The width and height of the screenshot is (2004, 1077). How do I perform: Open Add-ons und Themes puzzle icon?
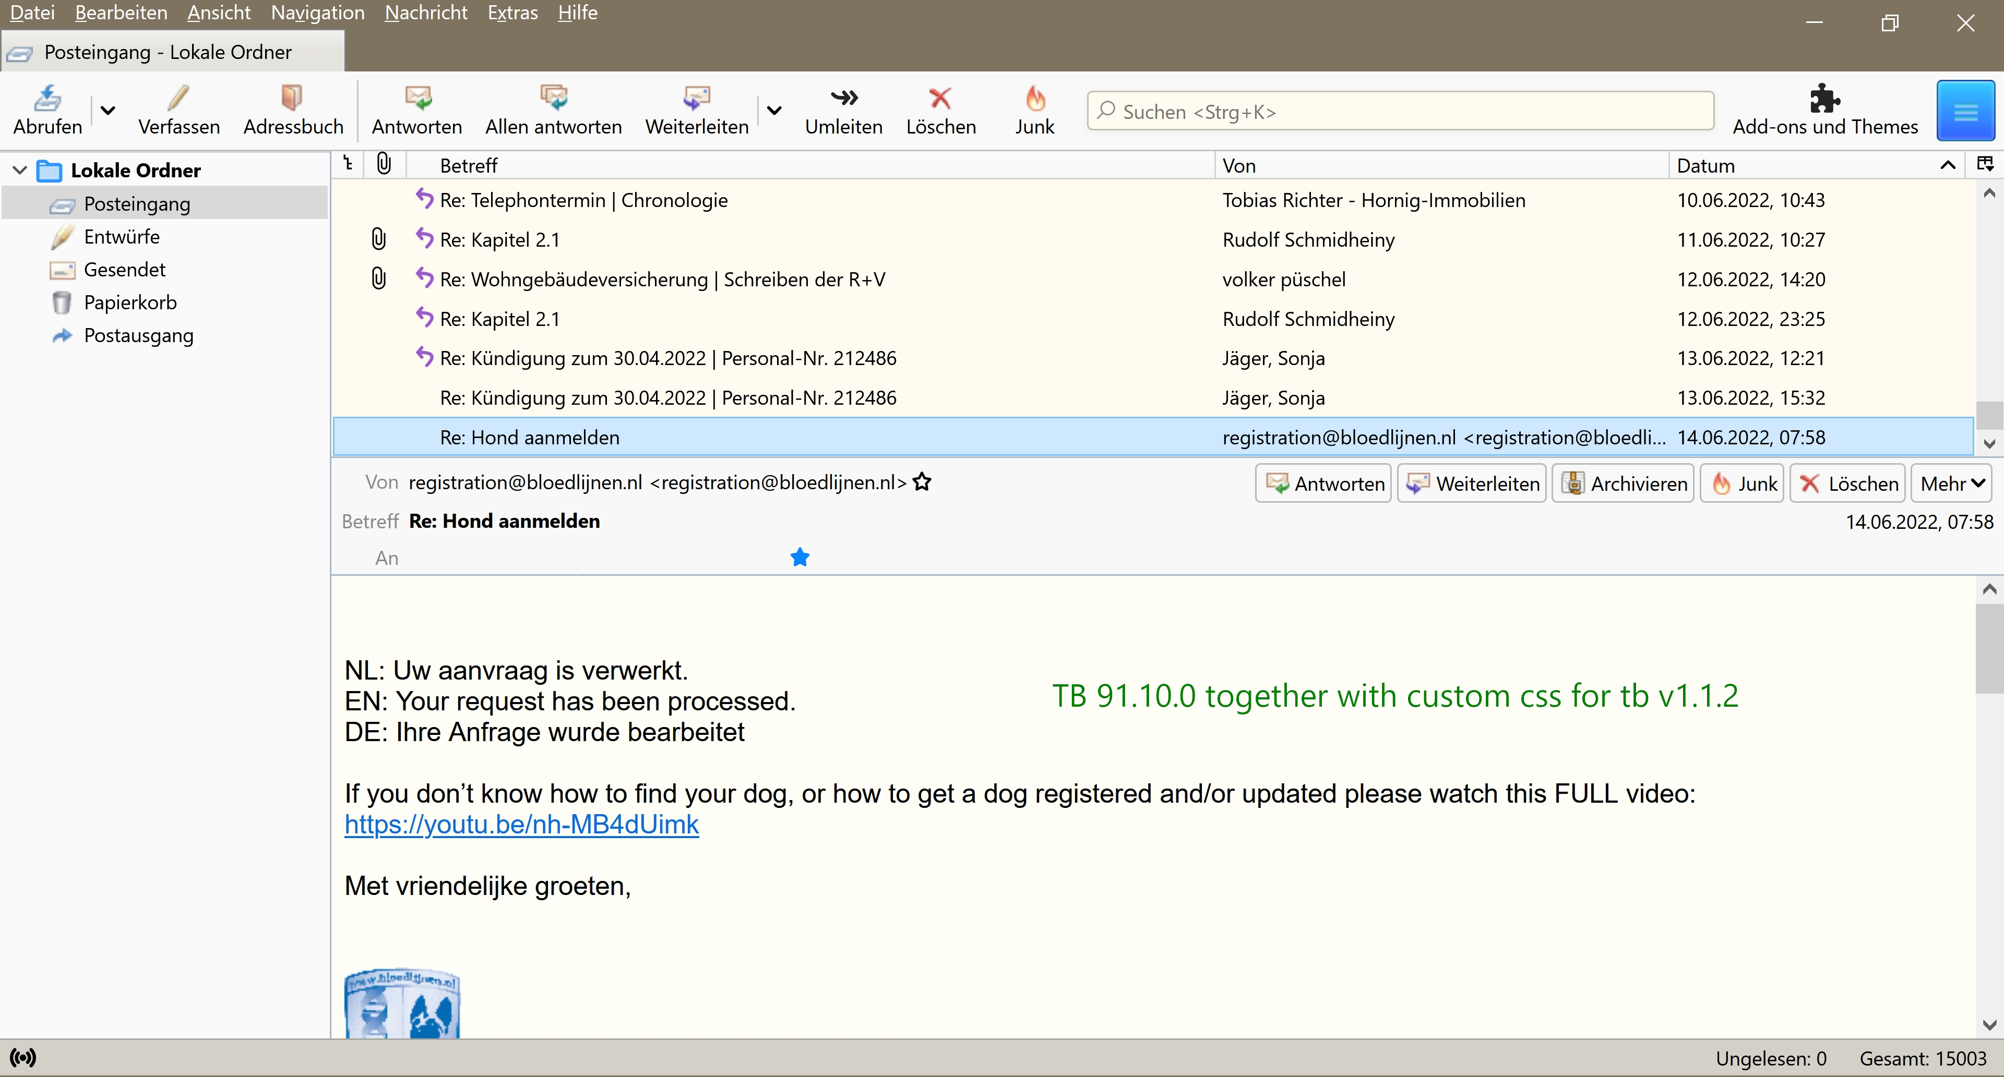click(1824, 98)
